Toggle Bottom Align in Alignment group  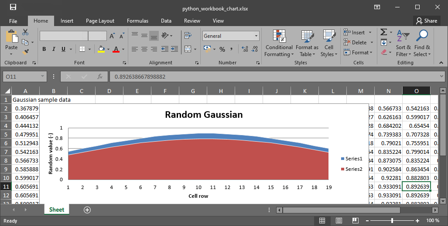coord(154,36)
